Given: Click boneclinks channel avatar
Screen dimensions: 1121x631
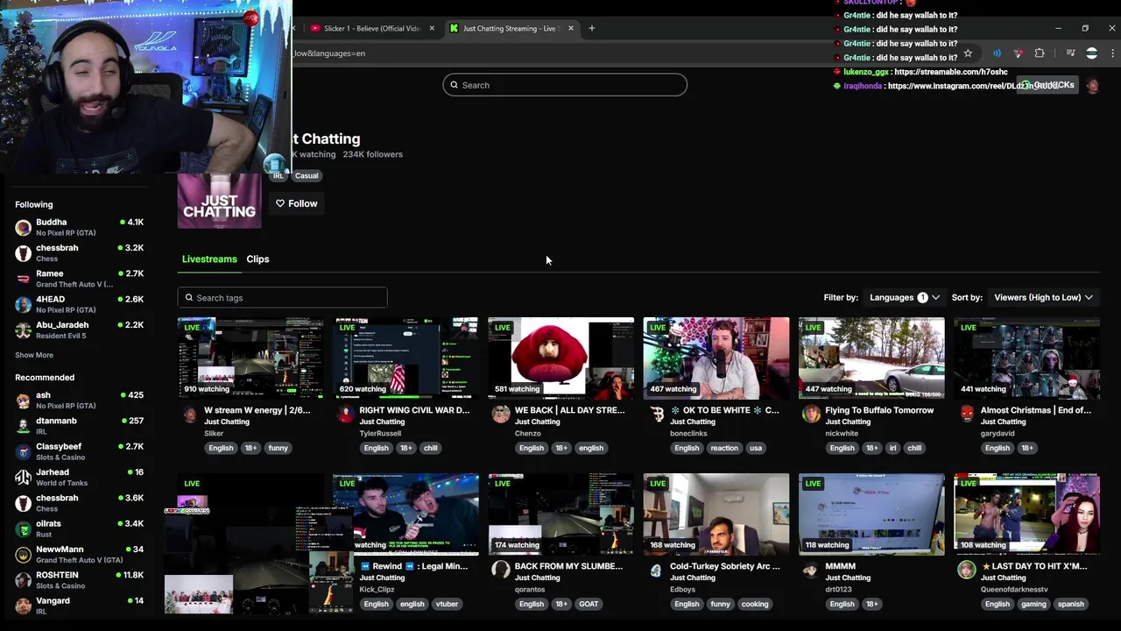Looking at the screenshot, I should (x=656, y=415).
